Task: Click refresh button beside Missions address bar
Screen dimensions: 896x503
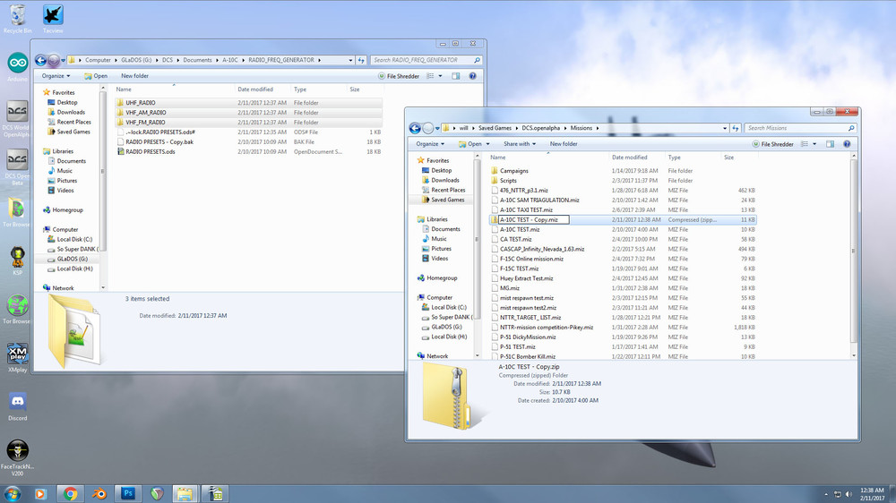Action: 735,128
